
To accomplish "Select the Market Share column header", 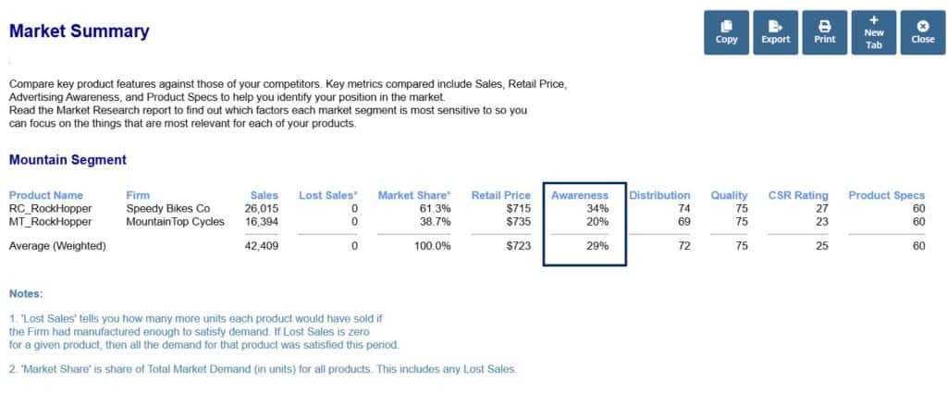I will [x=414, y=195].
